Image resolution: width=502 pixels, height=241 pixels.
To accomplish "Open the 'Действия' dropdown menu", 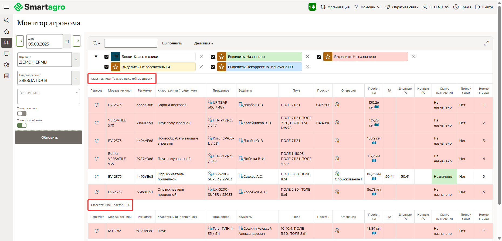I will click(x=204, y=43).
